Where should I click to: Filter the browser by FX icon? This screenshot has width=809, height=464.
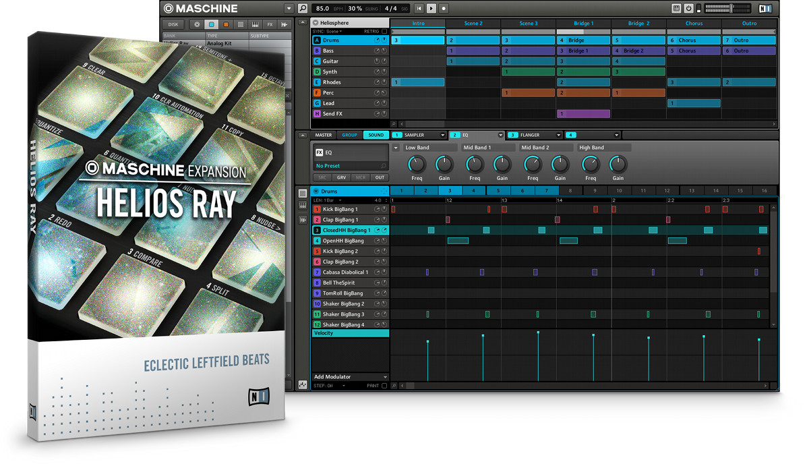(x=270, y=24)
